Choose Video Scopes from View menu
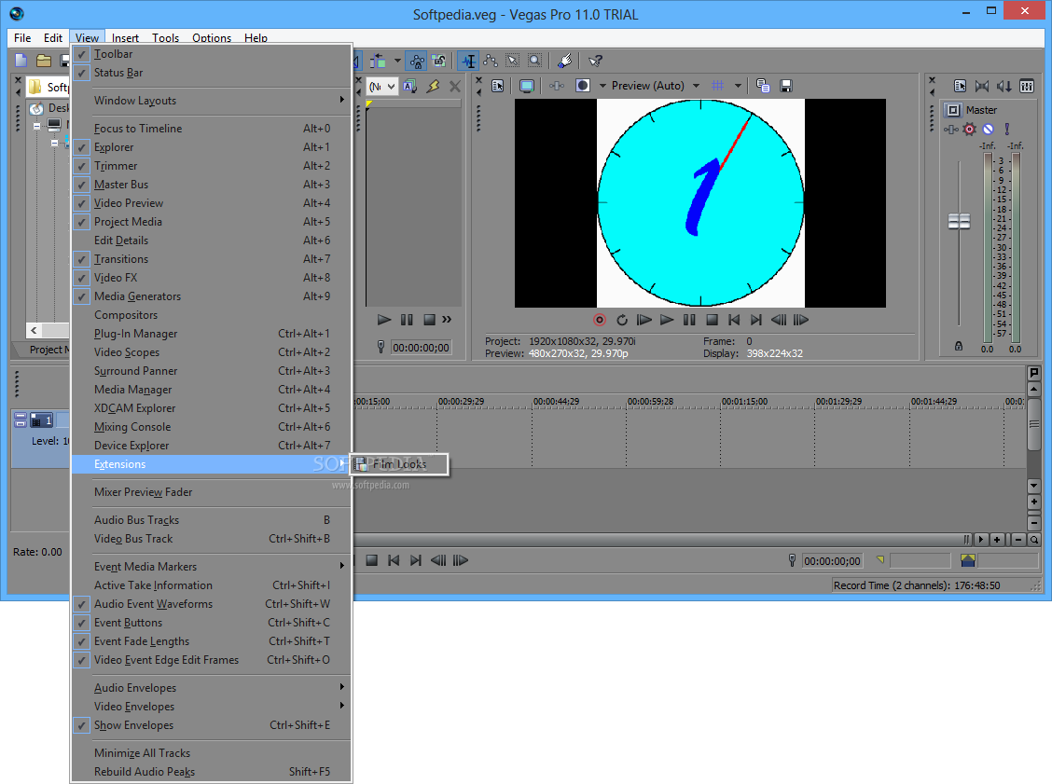 click(212, 352)
